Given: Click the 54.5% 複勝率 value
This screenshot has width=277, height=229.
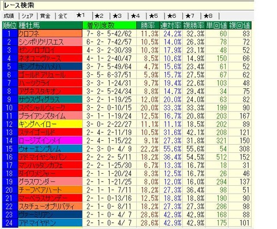Looking at the screenshot, I should tap(194, 157).
